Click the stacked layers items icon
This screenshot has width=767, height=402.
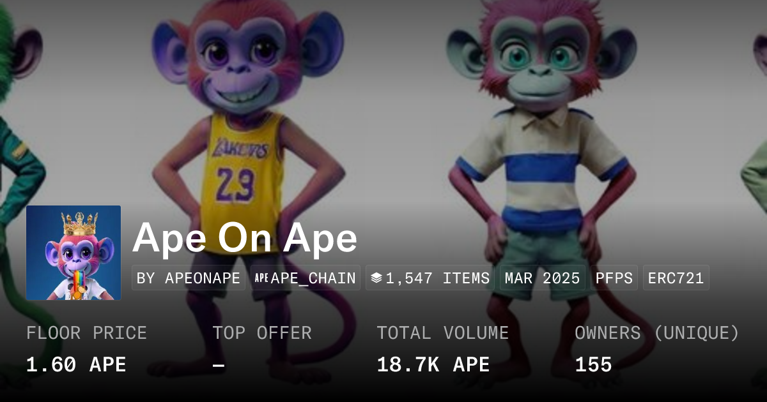376,278
